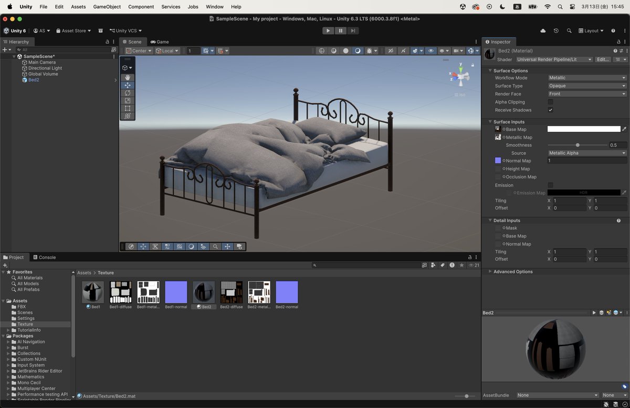Switch to the Game tab
630x408 pixels.
pyautogui.click(x=160, y=42)
